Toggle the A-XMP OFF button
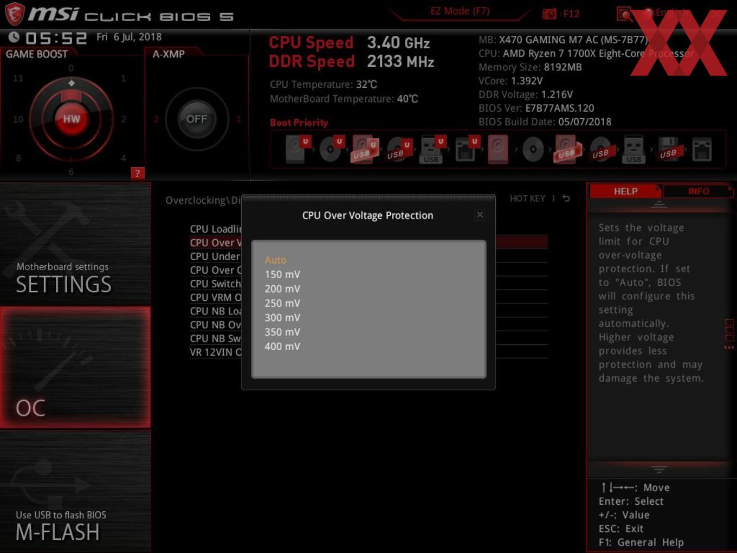 pyautogui.click(x=197, y=119)
